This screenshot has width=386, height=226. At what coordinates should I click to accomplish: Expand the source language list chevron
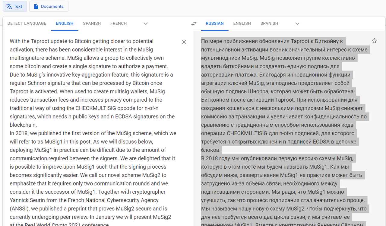coord(146,24)
